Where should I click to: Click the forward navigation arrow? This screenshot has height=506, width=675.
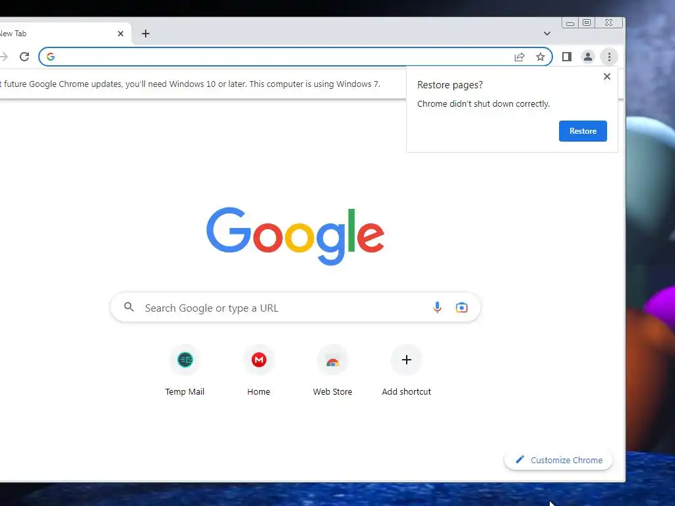[x=4, y=57]
